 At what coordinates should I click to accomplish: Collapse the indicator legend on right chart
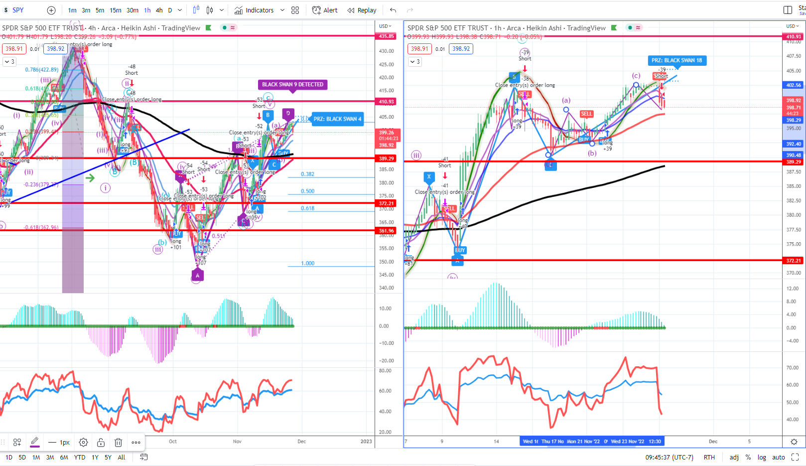click(x=414, y=62)
